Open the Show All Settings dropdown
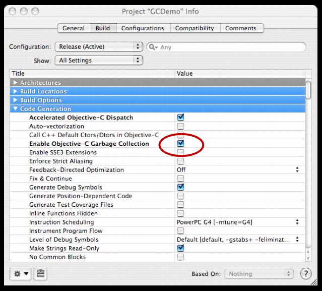Viewport: 322px width, 291px height. (98, 61)
